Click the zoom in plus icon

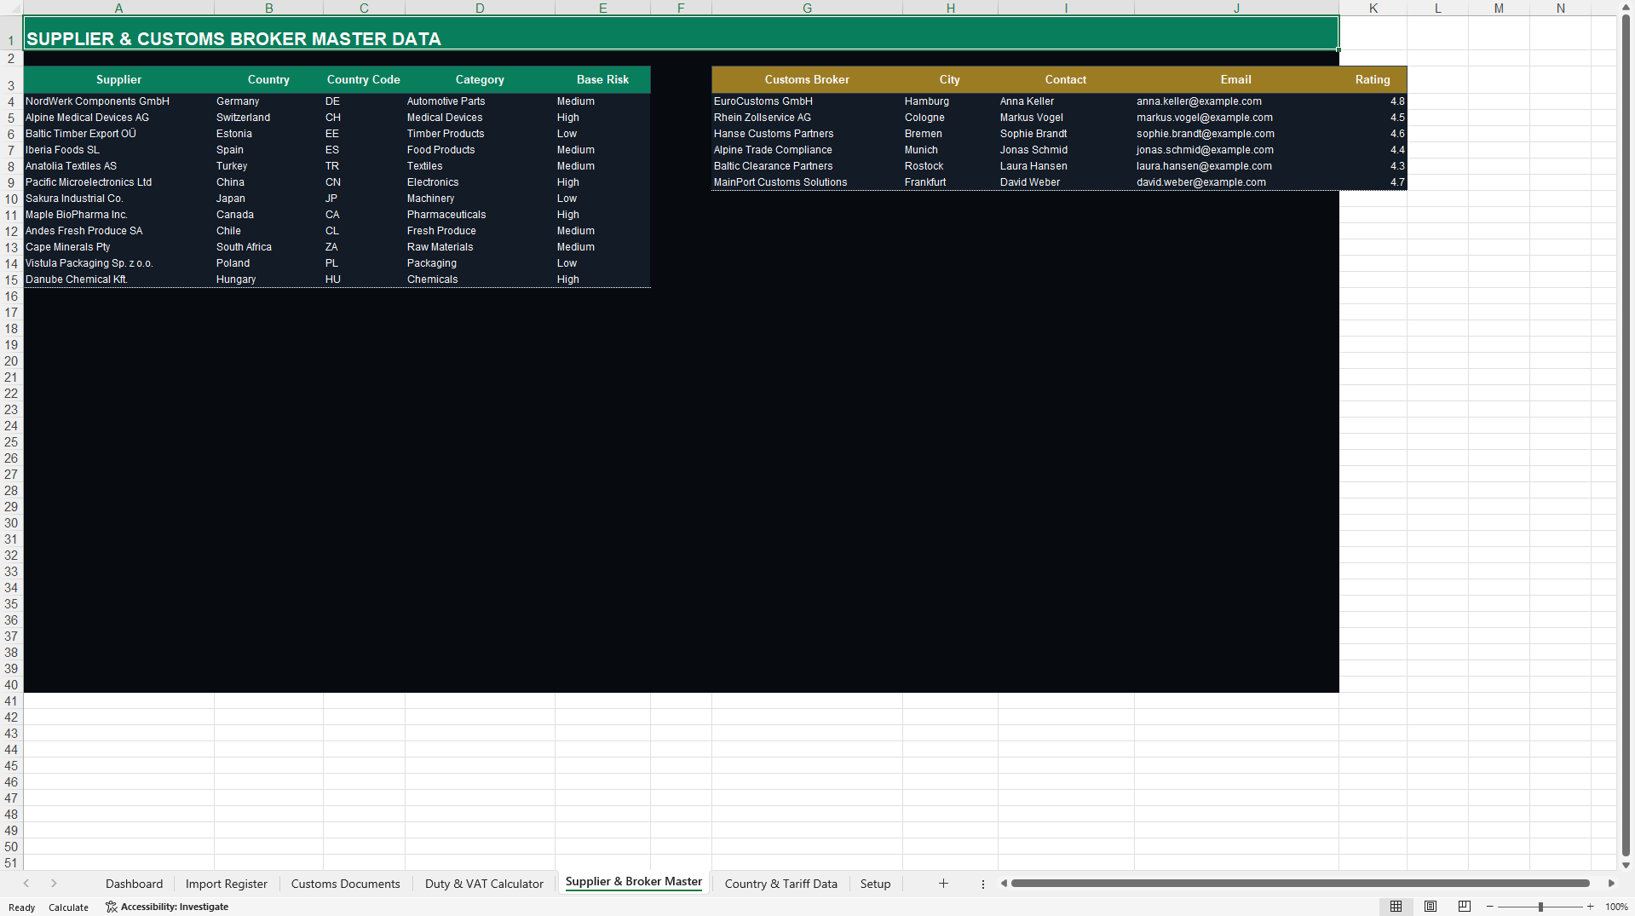[1591, 907]
